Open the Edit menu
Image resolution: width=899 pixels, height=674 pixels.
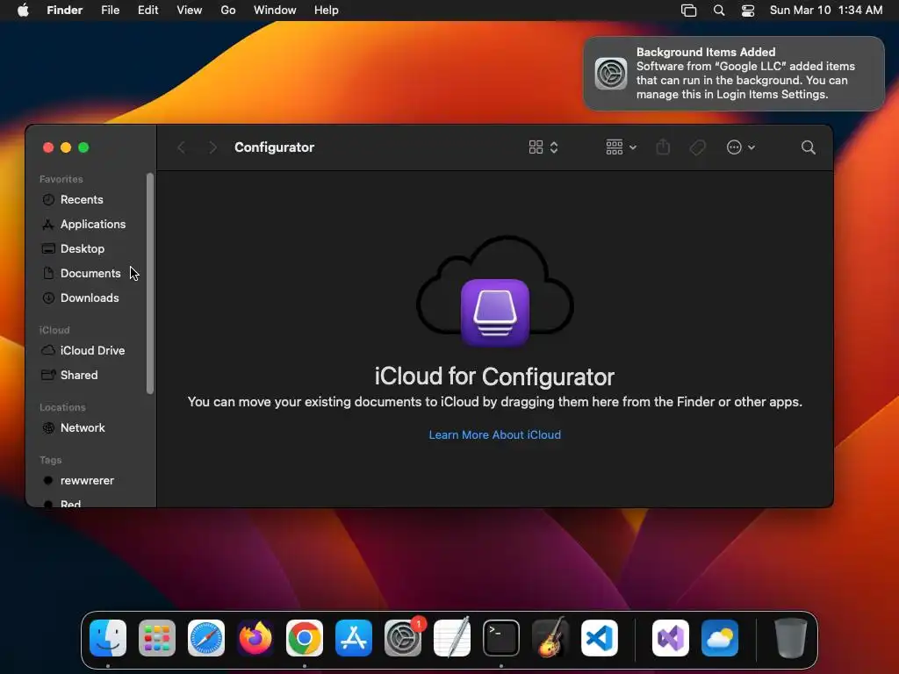click(x=147, y=11)
